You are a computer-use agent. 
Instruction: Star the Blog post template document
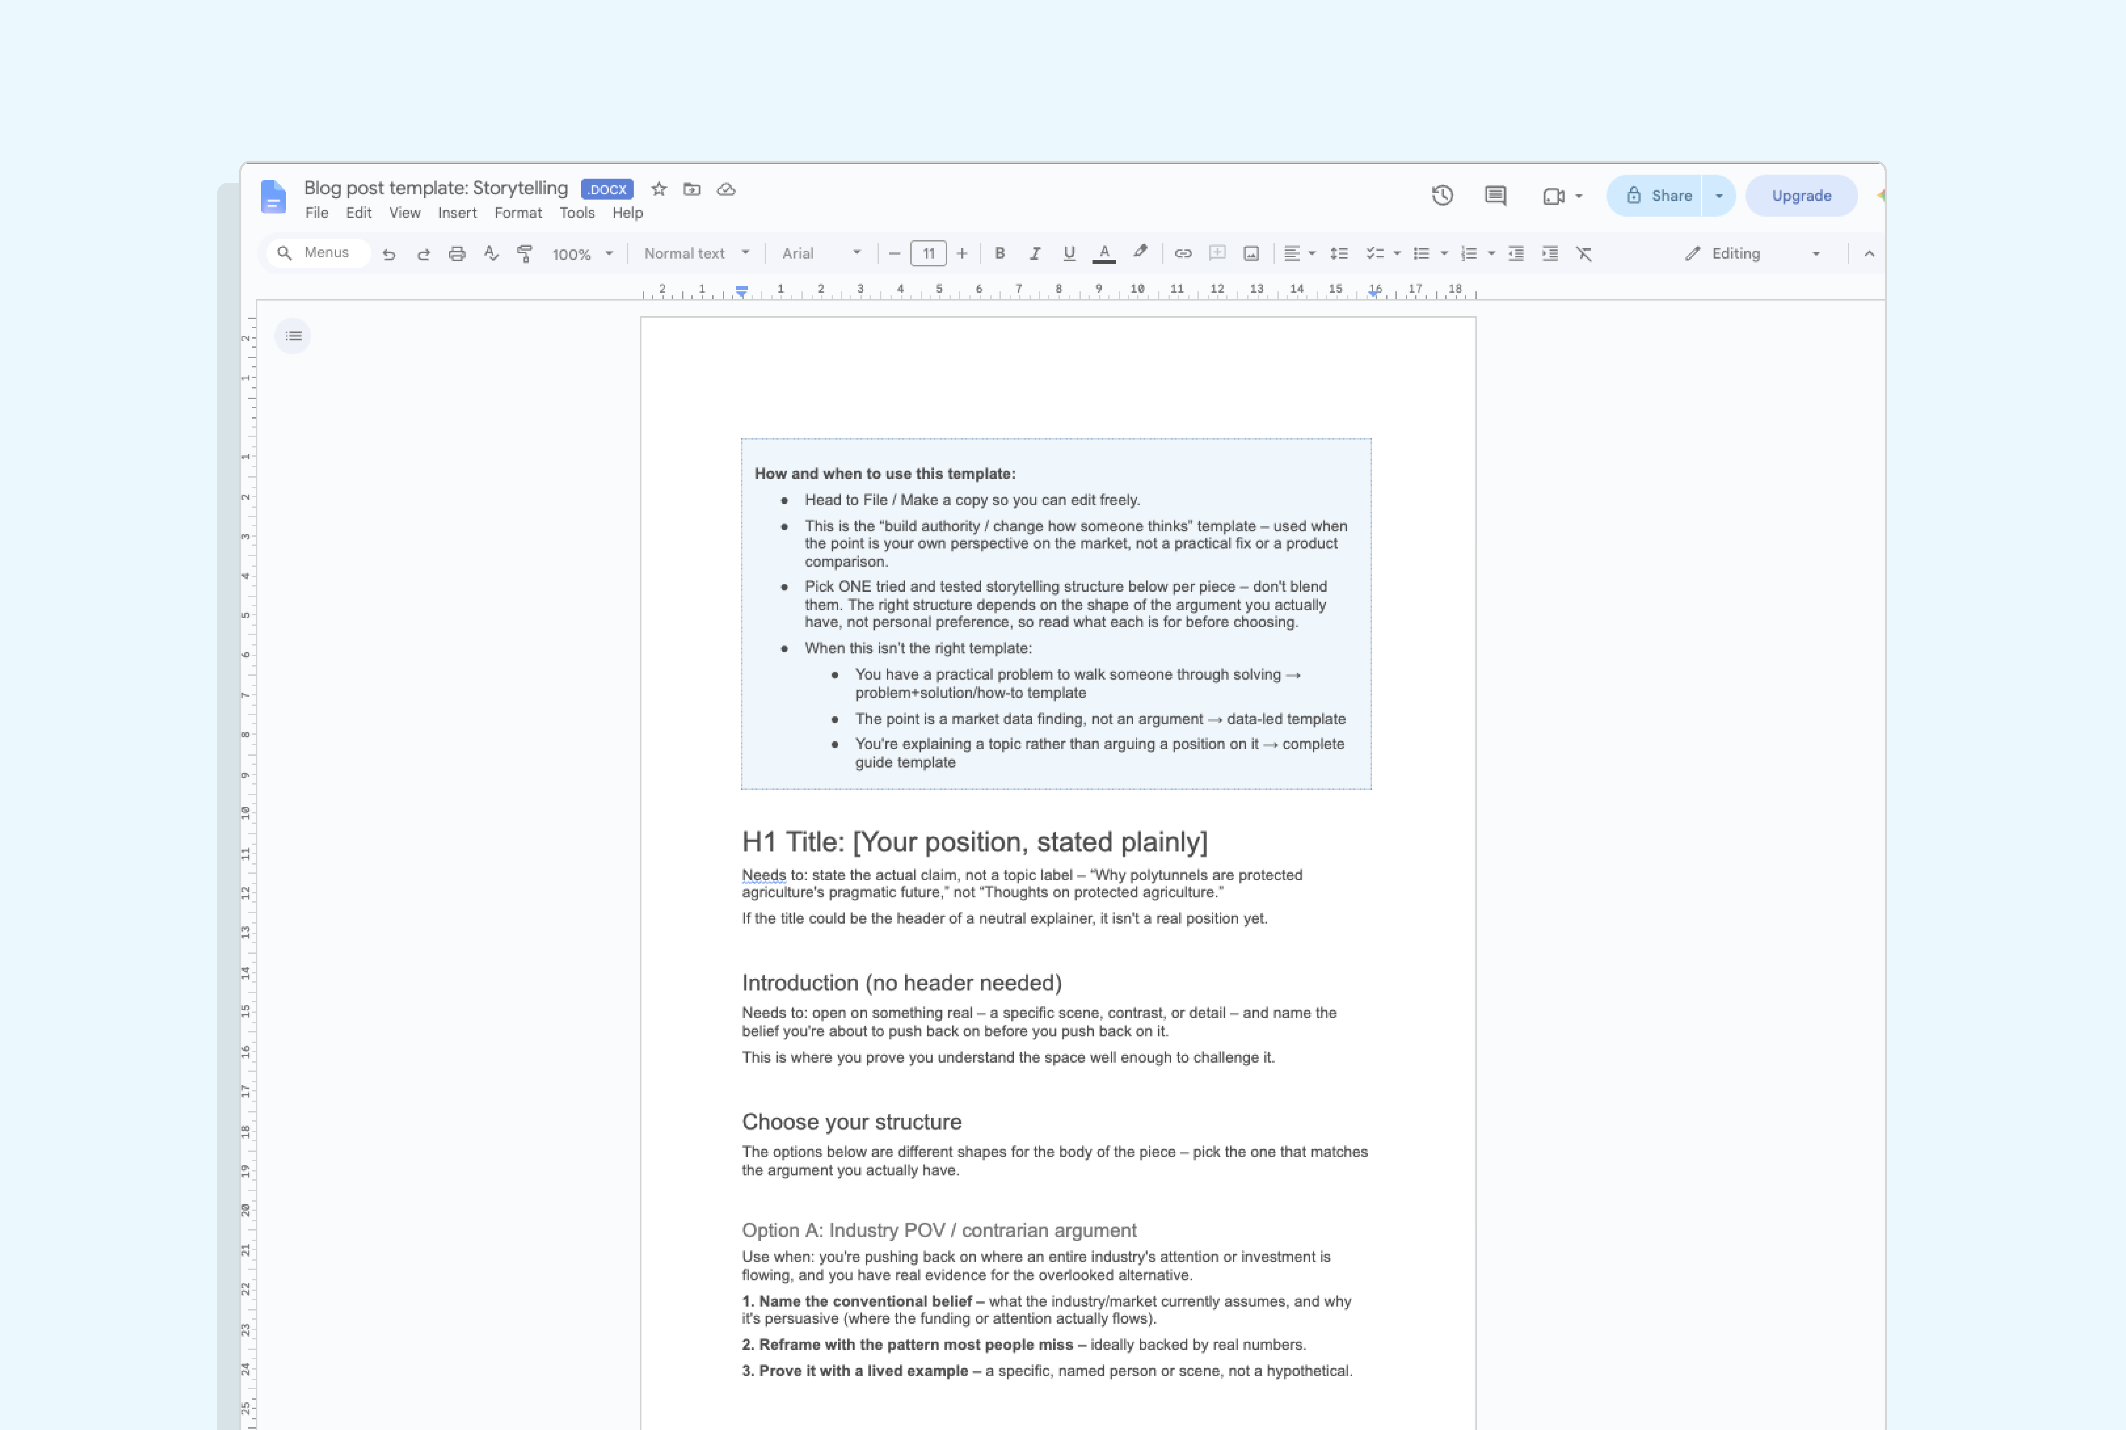pyautogui.click(x=659, y=189)
